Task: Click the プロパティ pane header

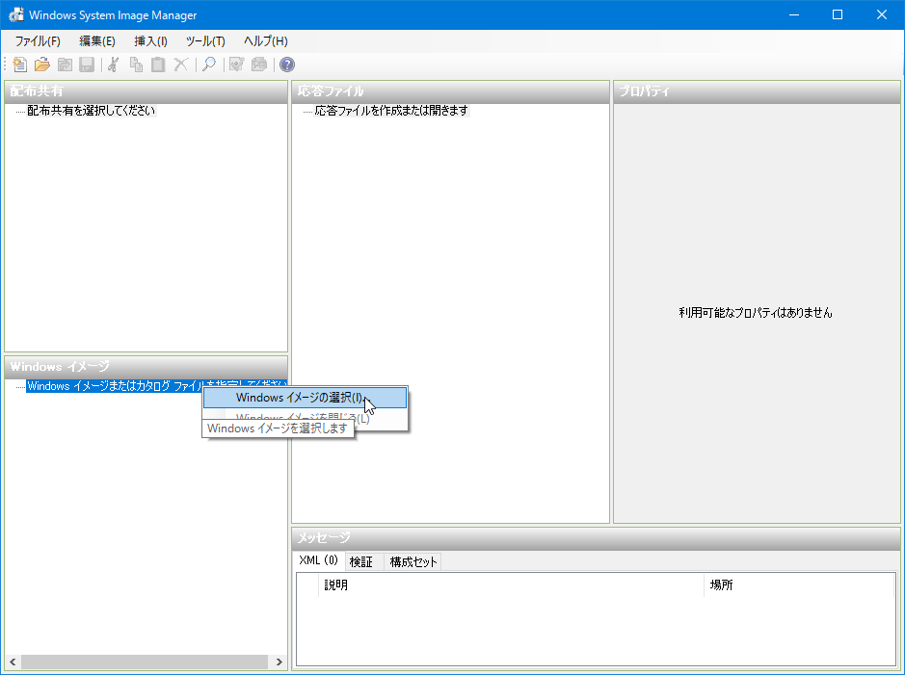Action: 757,91
